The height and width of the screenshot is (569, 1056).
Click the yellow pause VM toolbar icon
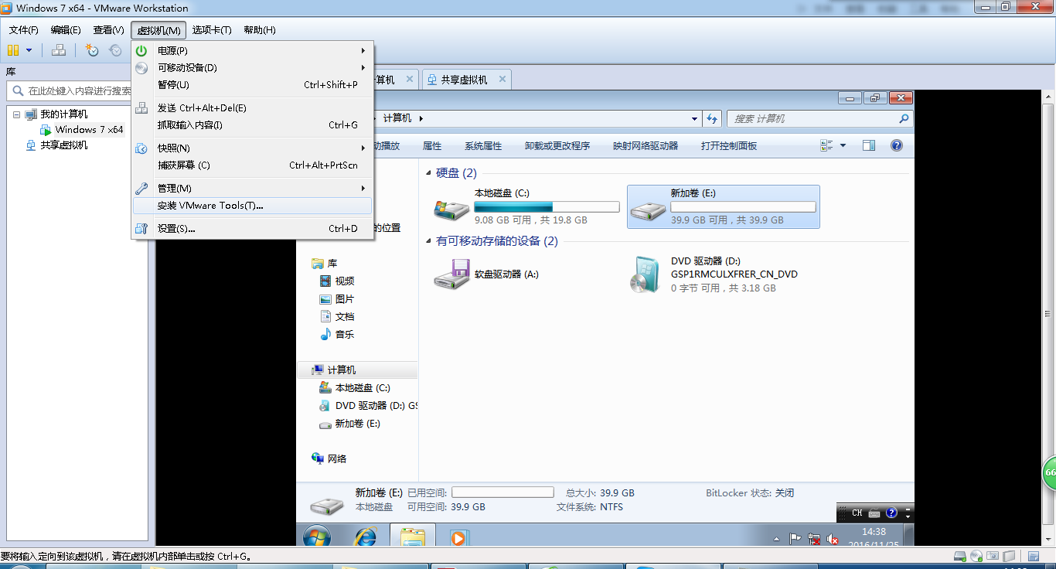pos(13,50)
